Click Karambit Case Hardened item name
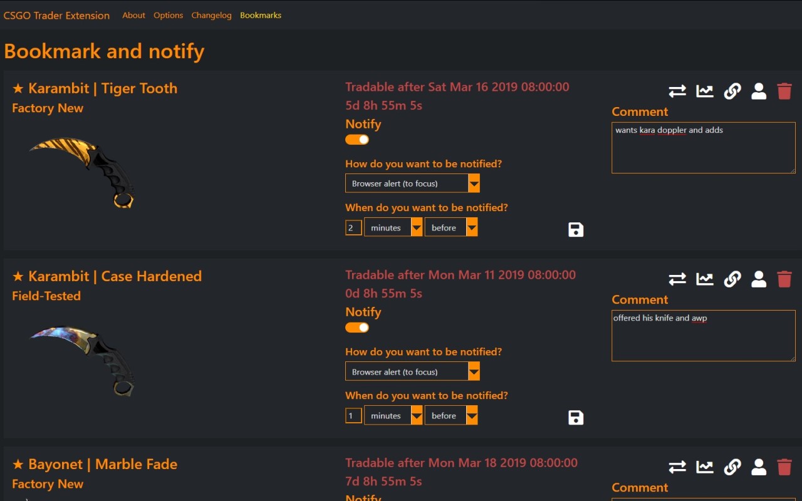This screenshot has height=501, width=802. 107,276
